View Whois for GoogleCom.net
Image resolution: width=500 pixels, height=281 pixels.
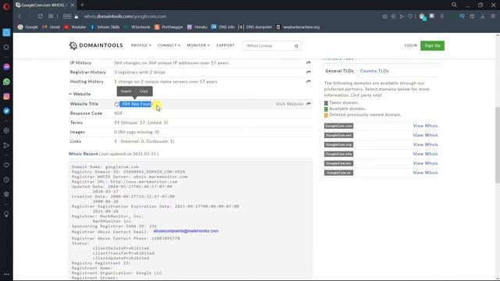point(425,135)
